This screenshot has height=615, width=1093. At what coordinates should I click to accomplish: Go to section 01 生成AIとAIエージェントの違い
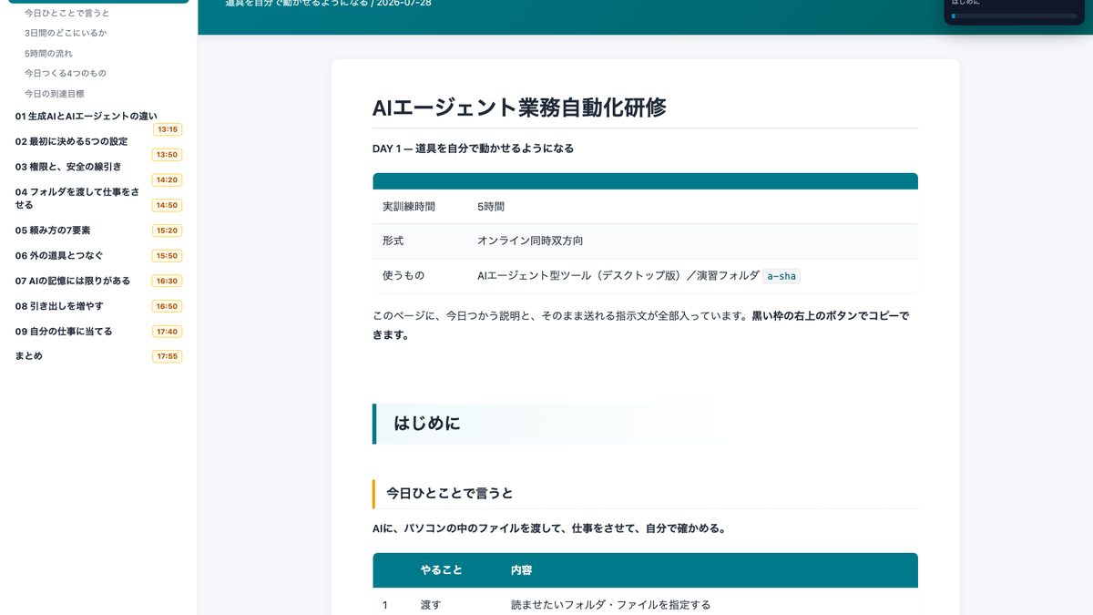[86, 116]
